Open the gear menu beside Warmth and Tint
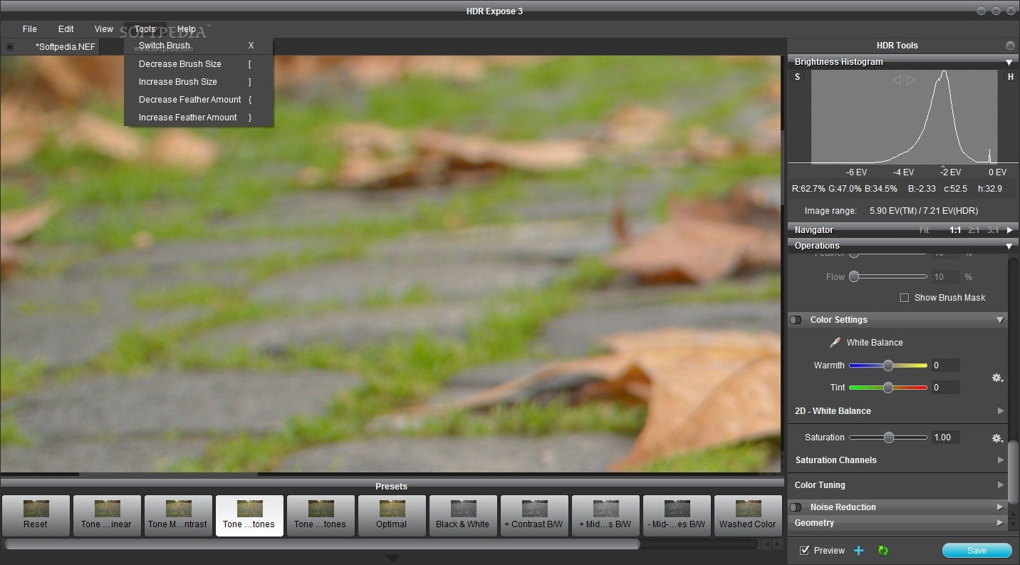 tap(997, 378)
